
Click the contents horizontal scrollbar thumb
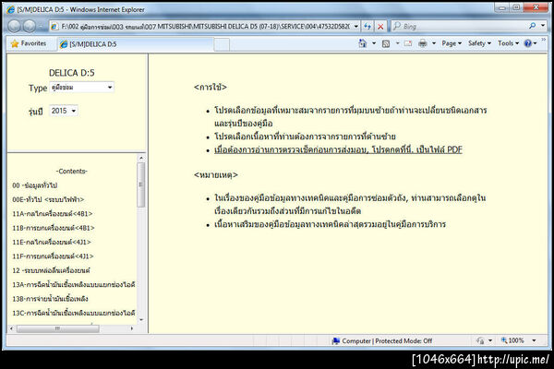coord(58,328)
